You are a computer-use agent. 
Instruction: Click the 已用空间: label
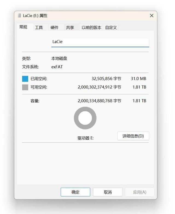coord(39,79)
